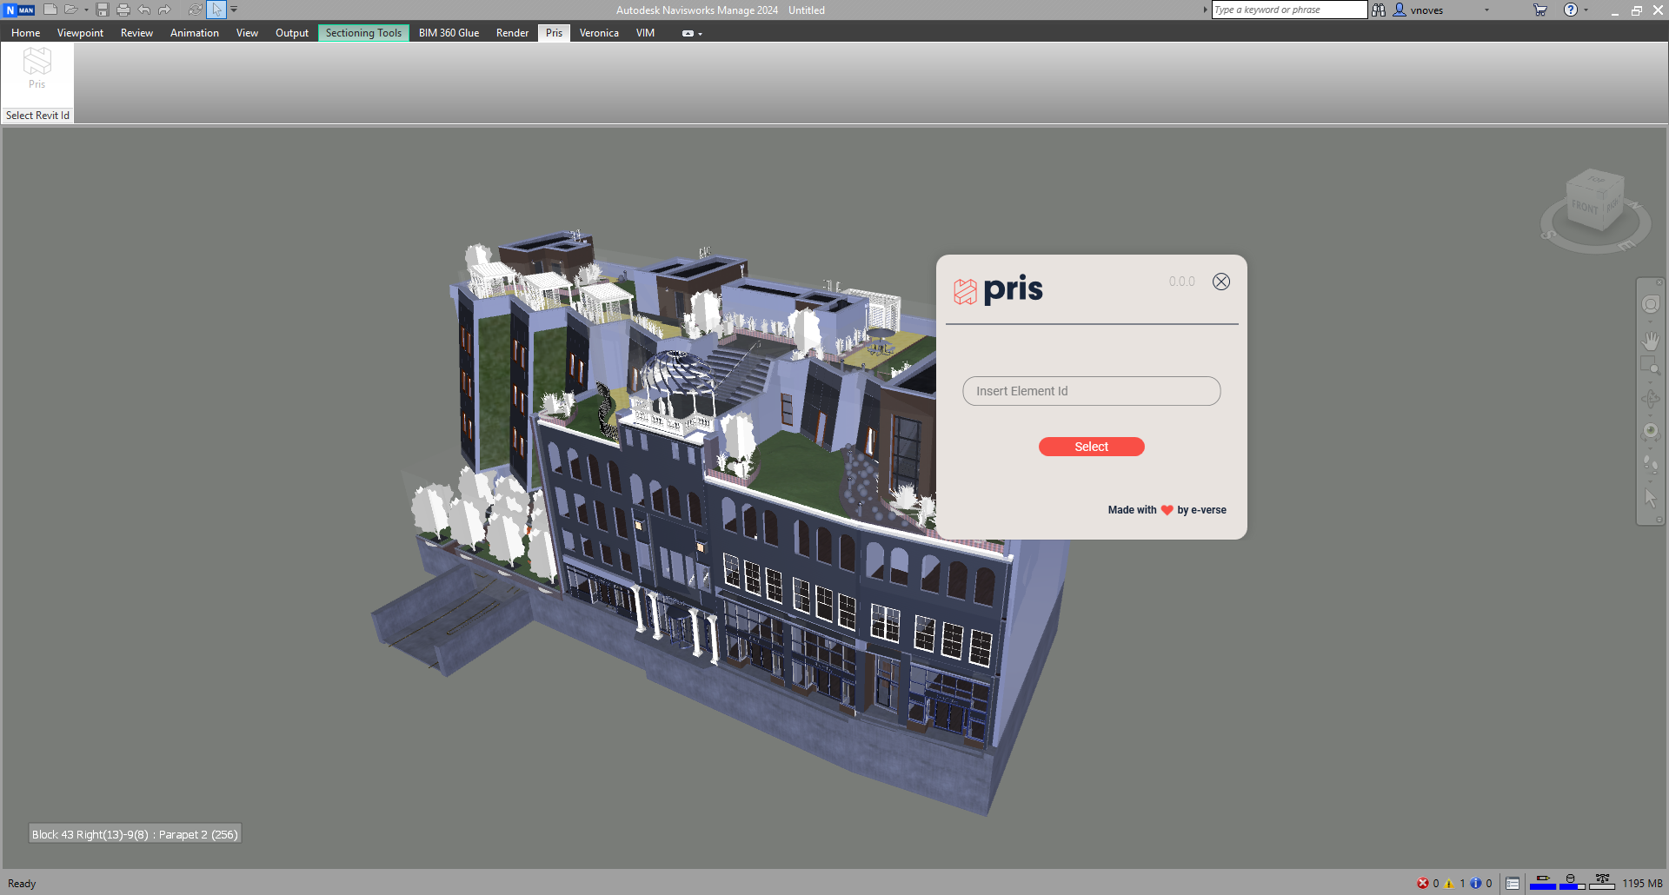
Task: Open the Help dropdown arrow
Action: 1586,10
